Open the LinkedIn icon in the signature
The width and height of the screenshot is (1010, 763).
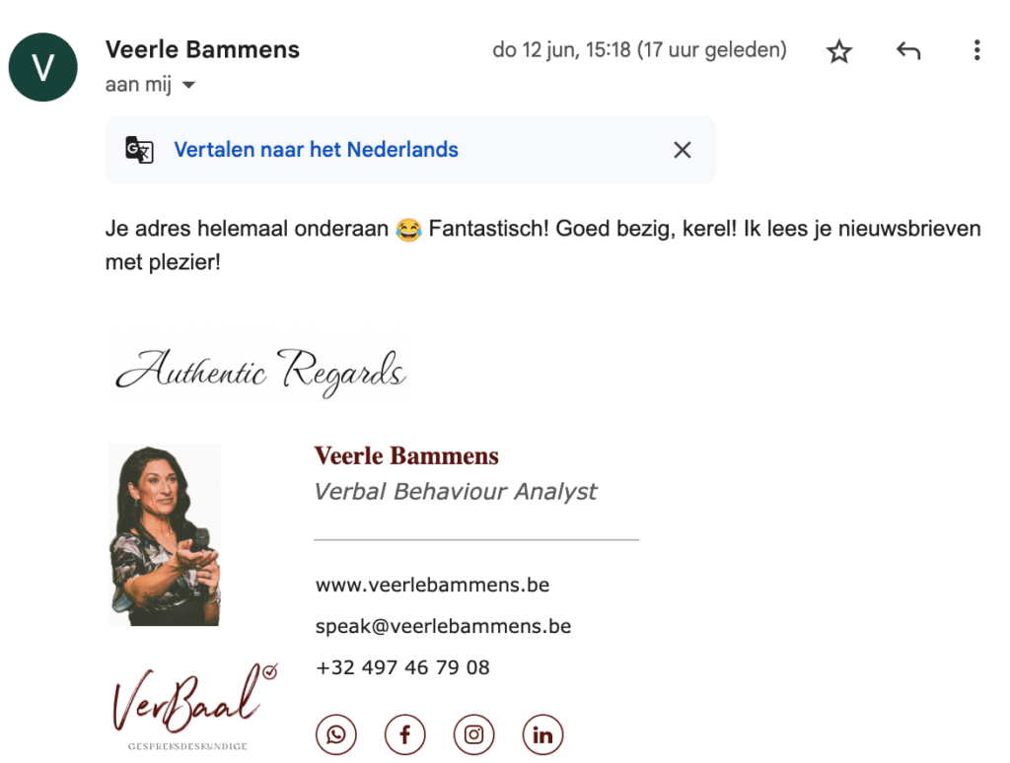point(542,734)
